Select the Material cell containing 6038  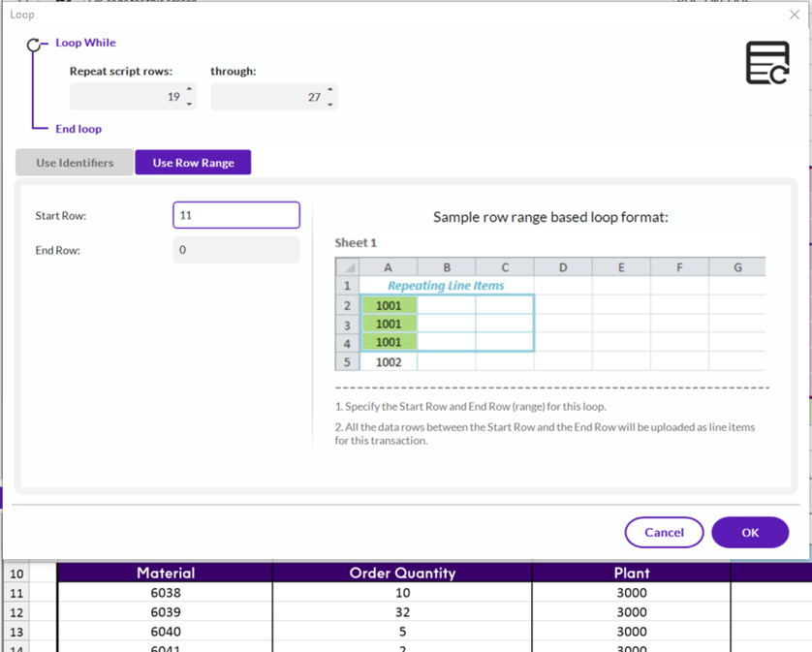click(165, 593)
